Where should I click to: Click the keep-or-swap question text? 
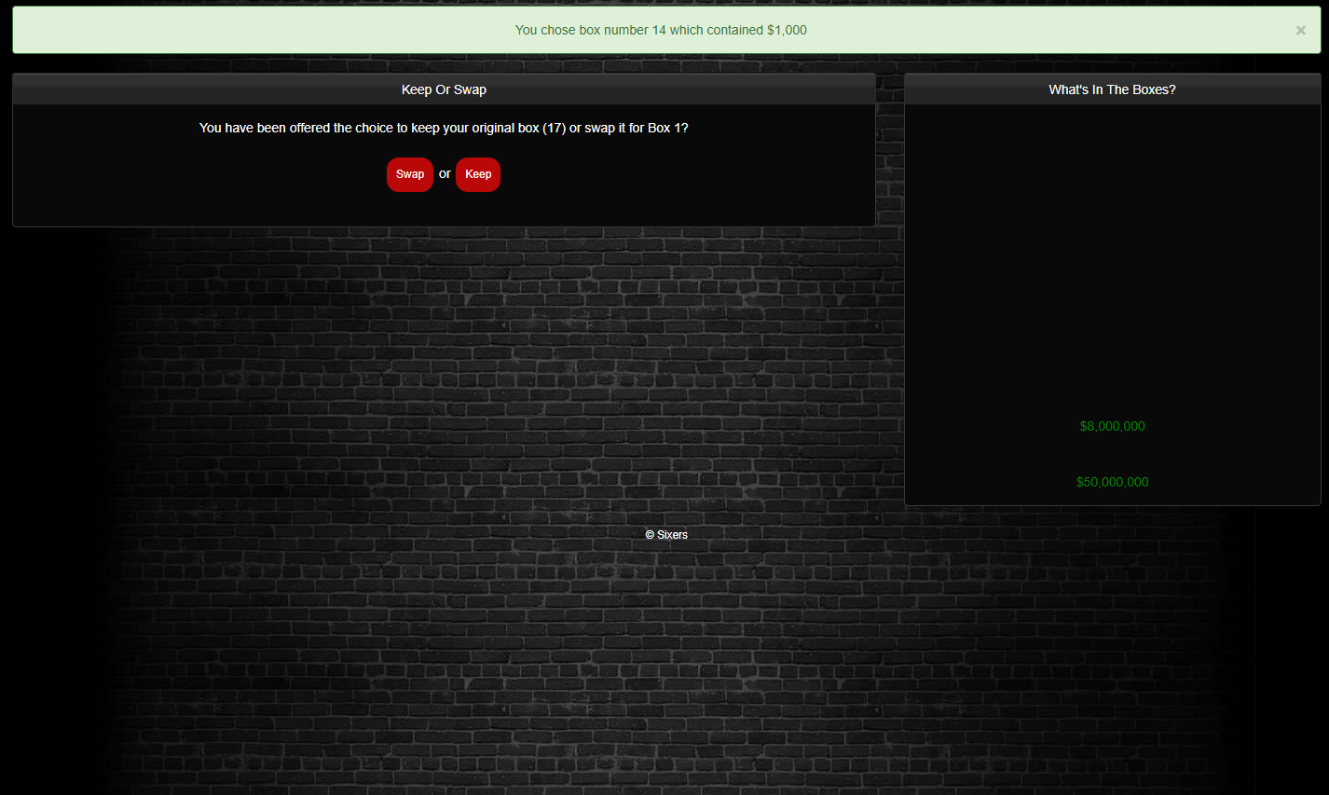[444, 128]
